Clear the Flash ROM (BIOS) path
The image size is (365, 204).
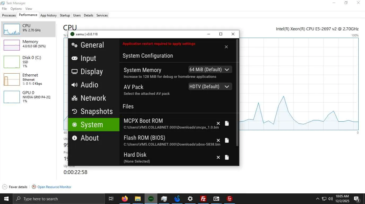tap(218, 140)
